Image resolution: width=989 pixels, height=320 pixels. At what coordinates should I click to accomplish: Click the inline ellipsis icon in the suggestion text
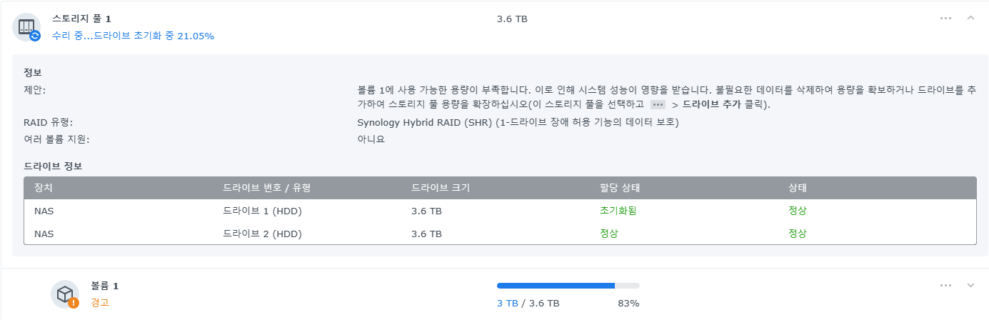coord(658,104)
